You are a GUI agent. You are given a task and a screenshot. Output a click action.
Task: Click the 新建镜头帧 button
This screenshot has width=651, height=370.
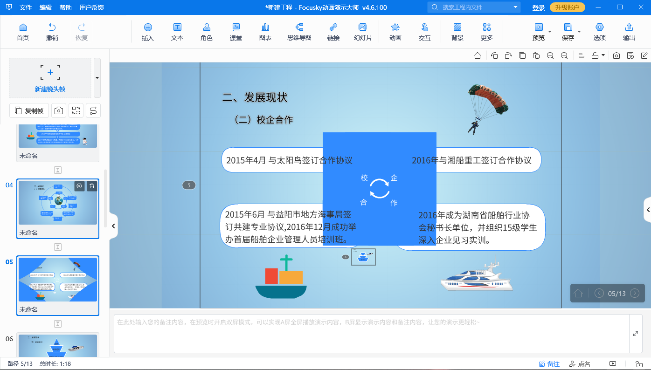(x=50, y=78)
